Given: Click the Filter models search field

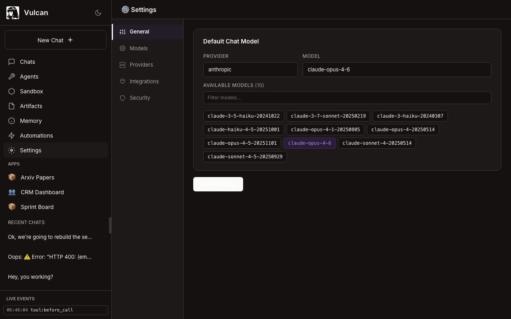Looking at the screenshot, I should coord(347,98).
